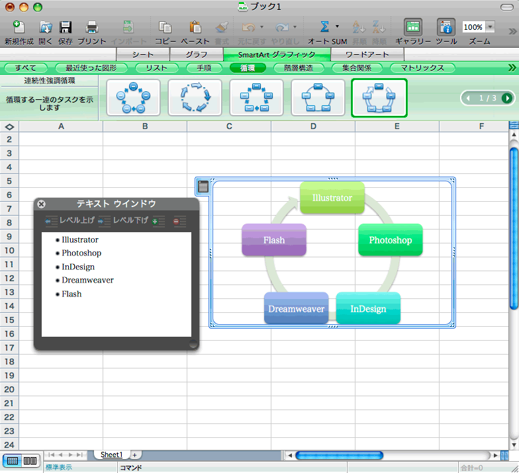Select the Flash shape in the diagram

point(274,239)
